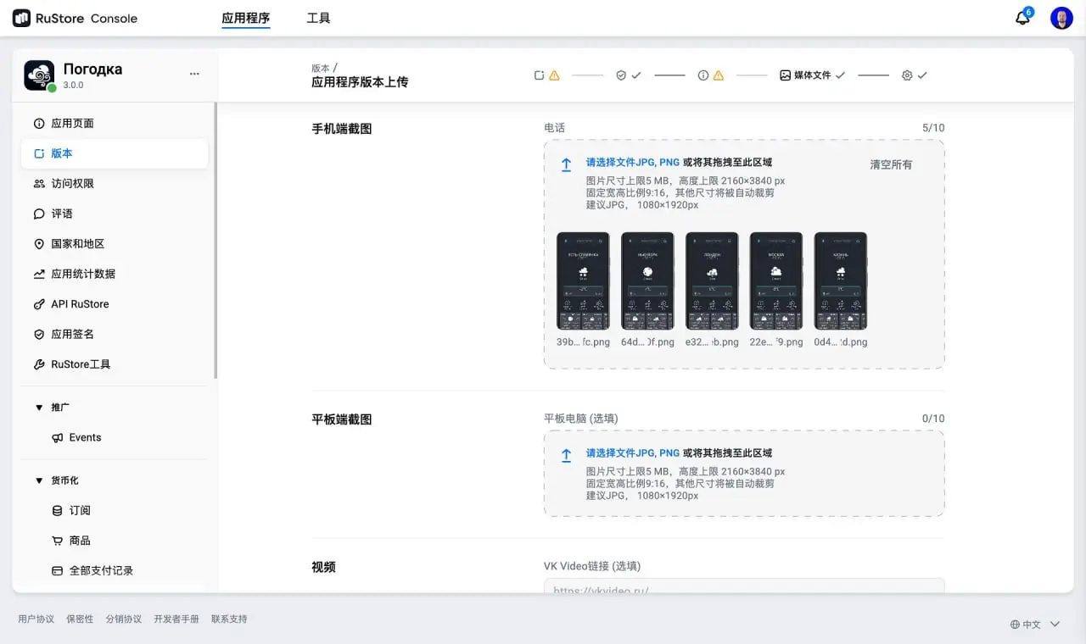Click 清空所有 to clear phone screenshots
The width and height of the screenshot is (1086, 644).
click(891, 164)
